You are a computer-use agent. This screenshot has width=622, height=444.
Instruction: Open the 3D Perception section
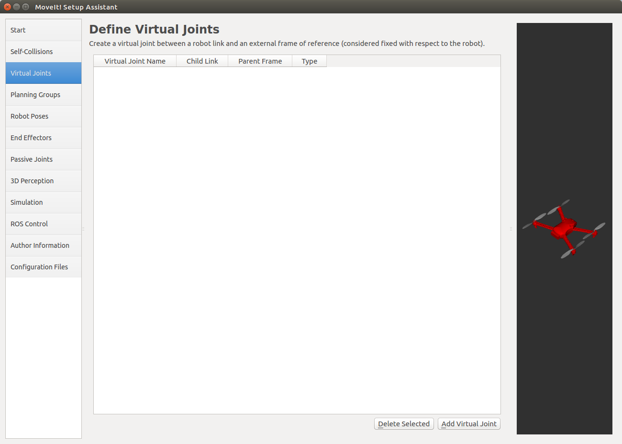pyautogui.click(x=44, y=181)
